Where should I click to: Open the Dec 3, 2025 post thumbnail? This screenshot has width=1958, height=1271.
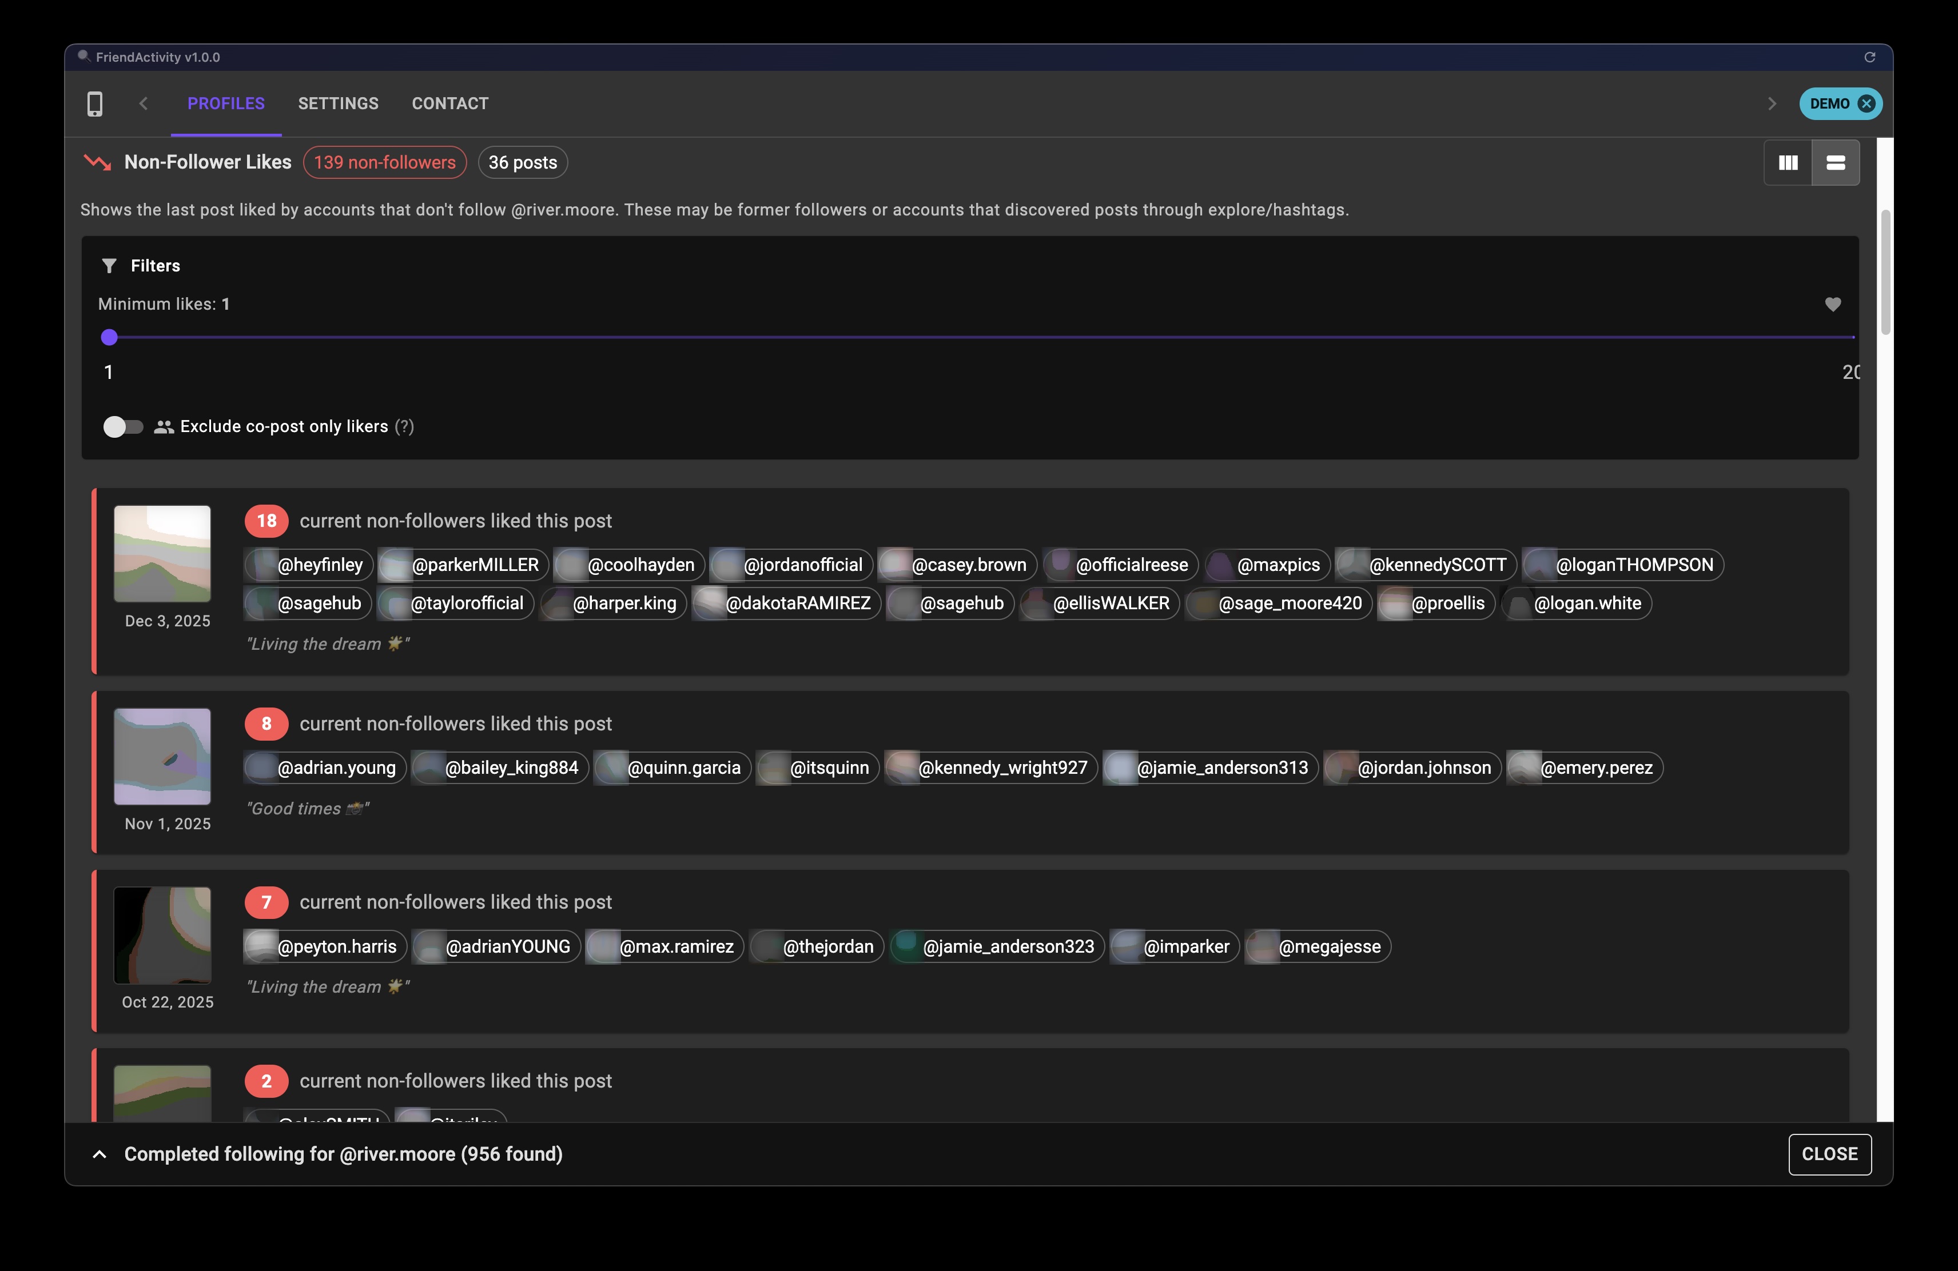[x=162, y=553]
